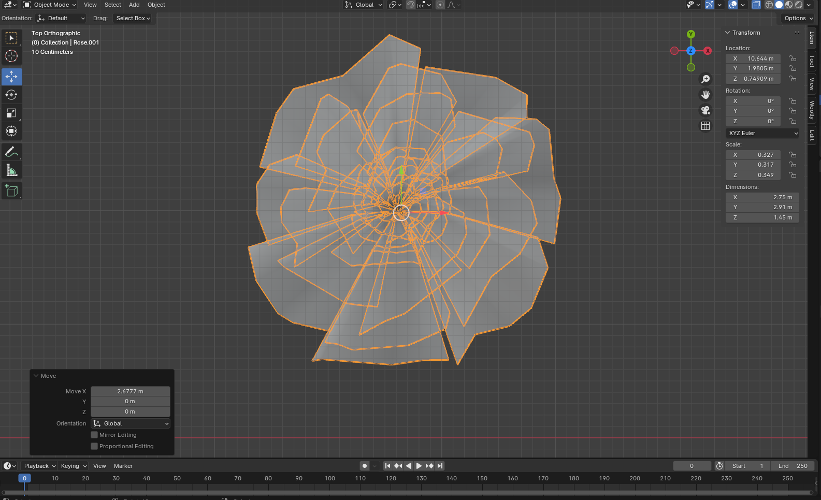
Task: Click the Move X value slider
Action: click(x=130, y=391)
